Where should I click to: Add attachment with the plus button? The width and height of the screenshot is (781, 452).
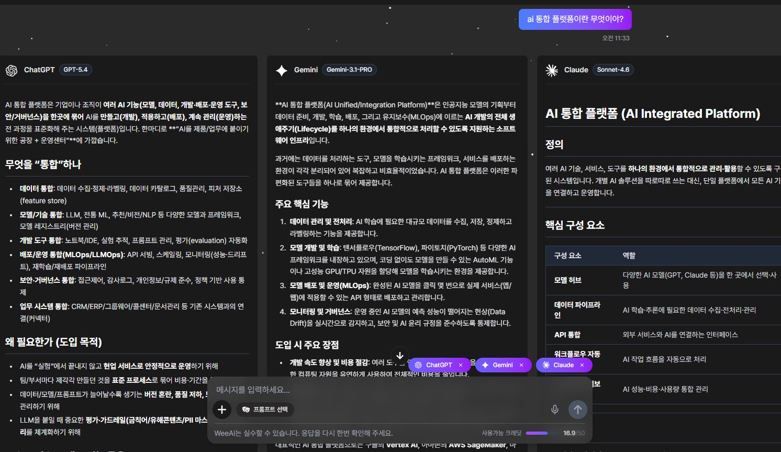point(222,410)
